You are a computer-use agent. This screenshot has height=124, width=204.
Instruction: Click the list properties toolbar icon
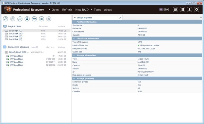click(41, 19)
